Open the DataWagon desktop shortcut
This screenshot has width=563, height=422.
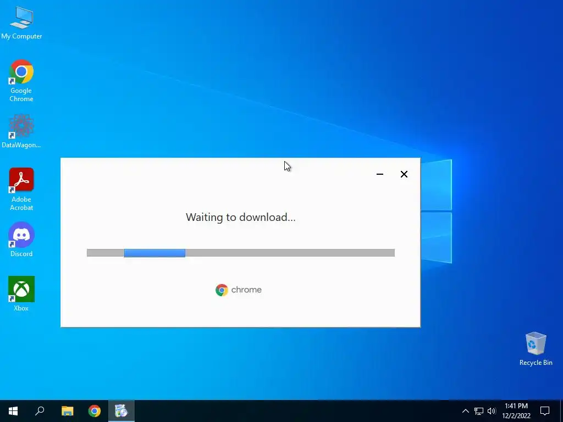21,131
